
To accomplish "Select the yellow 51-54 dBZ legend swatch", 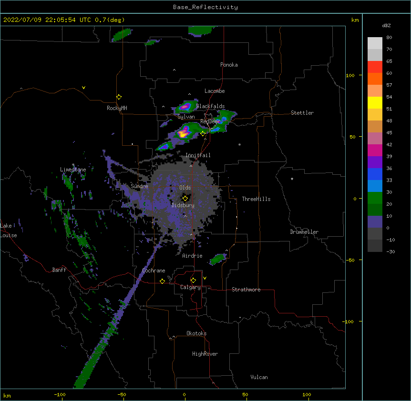I will (x=375, y=102).
